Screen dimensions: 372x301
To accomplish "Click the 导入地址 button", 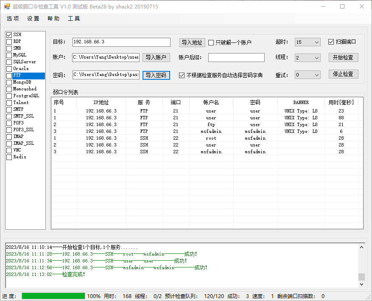I will [x=192, y=42].
